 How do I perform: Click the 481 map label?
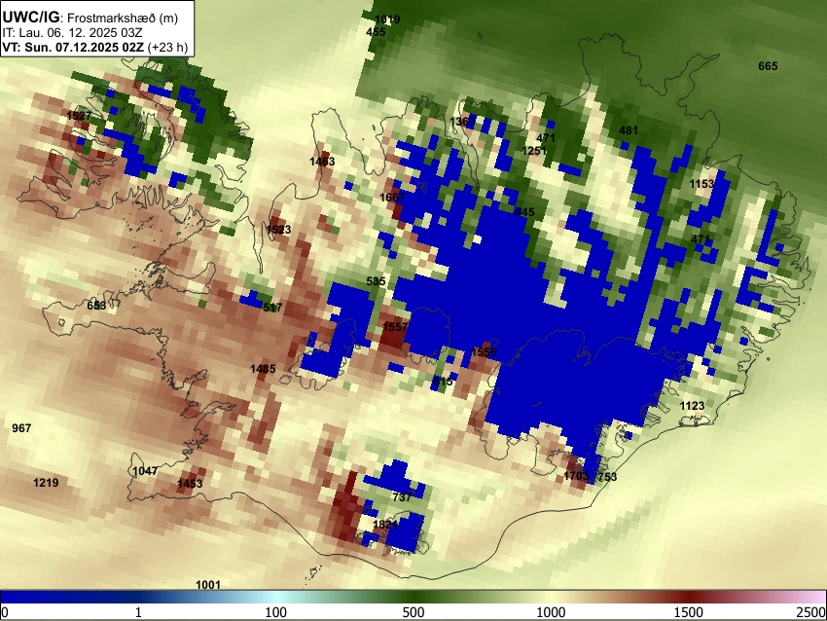click(x=629, y=130)
